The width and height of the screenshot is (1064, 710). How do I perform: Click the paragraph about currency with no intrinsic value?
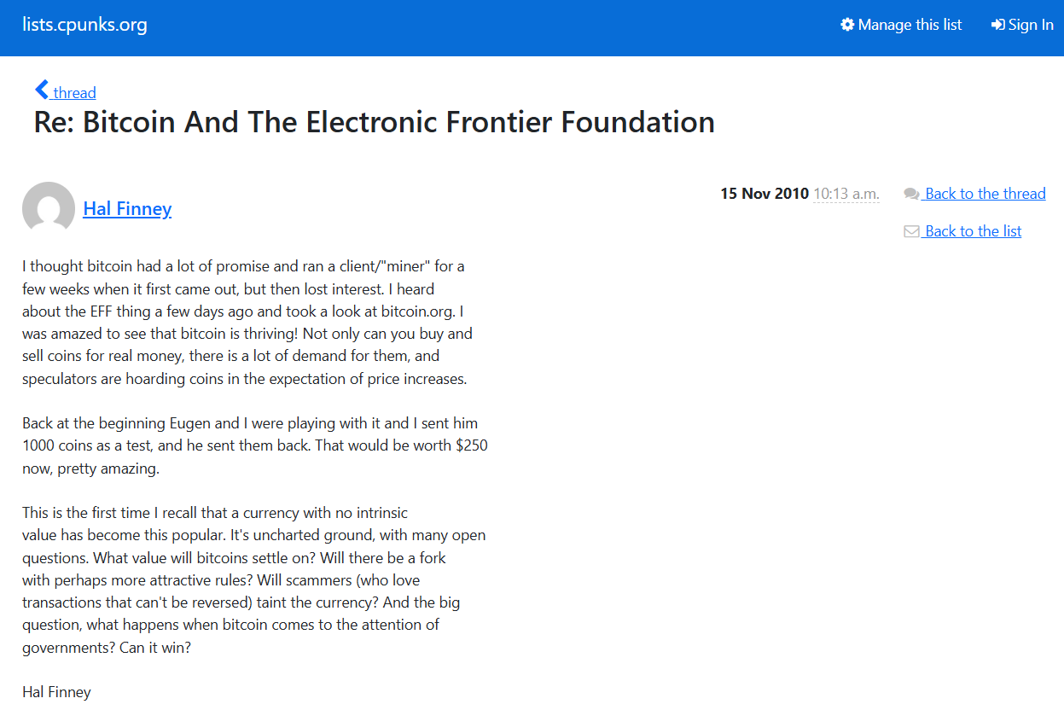254,580
